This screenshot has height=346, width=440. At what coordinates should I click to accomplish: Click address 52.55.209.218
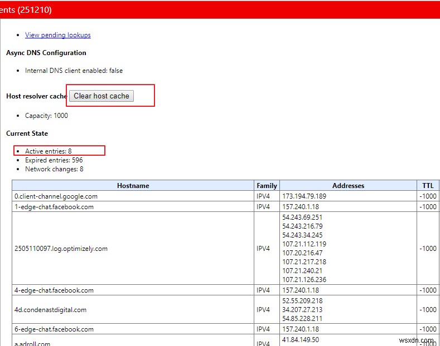[x=302, y=300]
